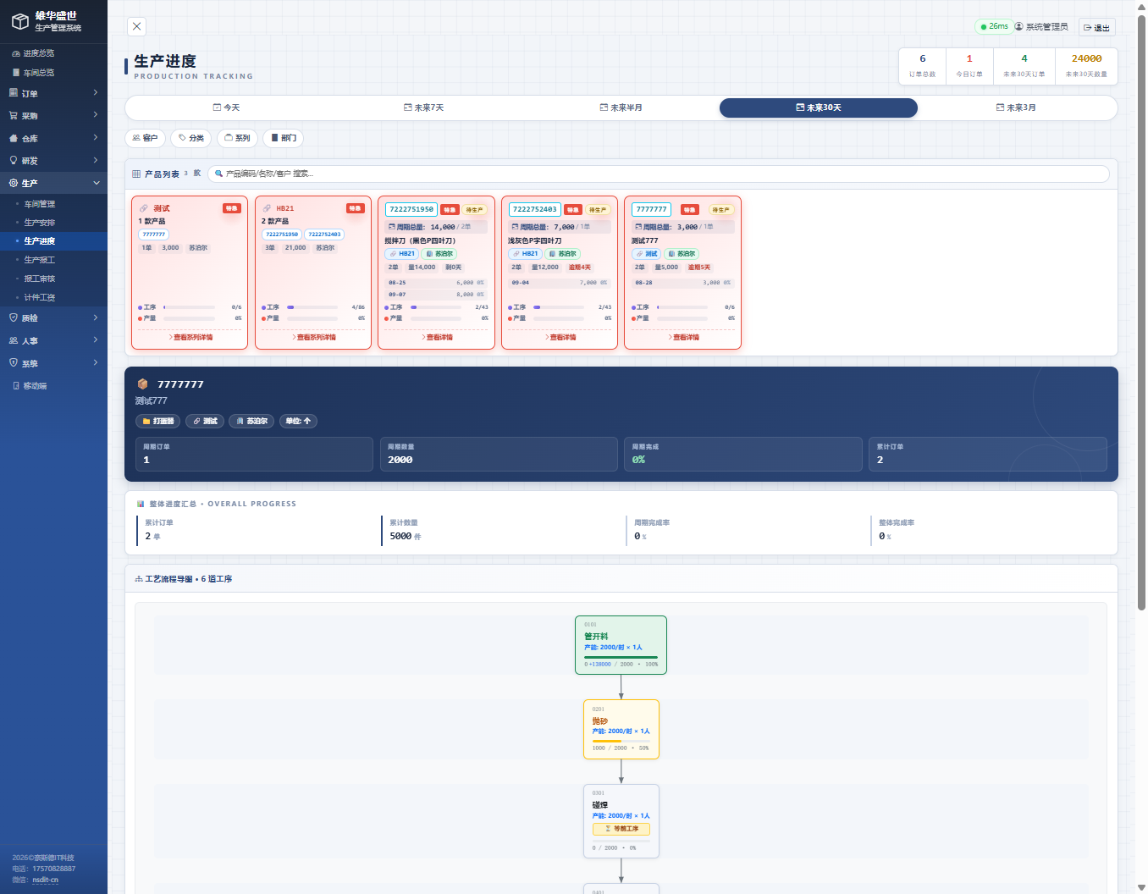The image size is (1148, 894).
Task: Select the 未来30天 tab
Action: coord(819,108)
